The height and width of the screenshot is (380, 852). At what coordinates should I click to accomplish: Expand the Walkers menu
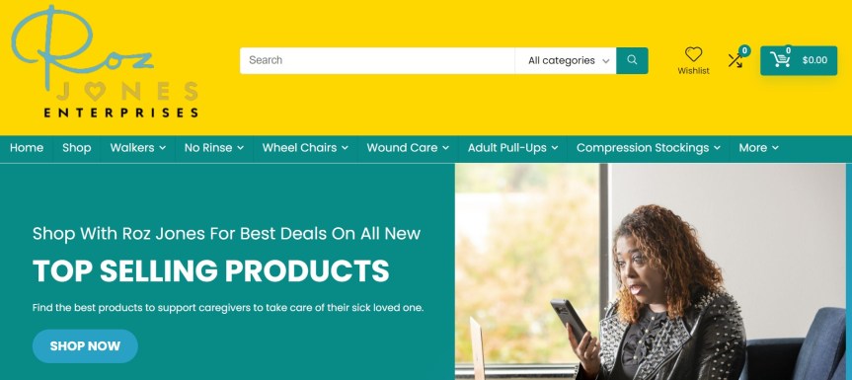[138, 148]
